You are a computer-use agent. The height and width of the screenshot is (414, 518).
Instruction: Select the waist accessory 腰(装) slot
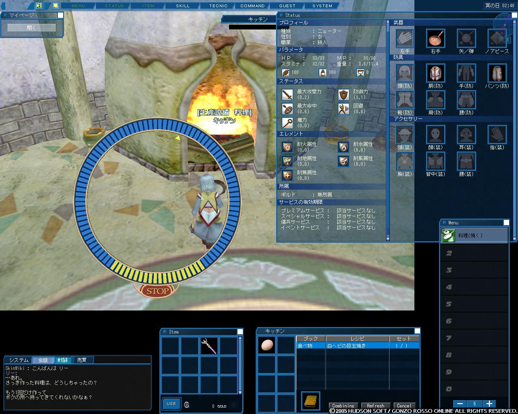pyautogui.click(x=466, y=161)
